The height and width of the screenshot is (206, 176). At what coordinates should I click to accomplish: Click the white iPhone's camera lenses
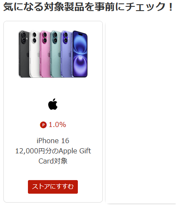point(34,37)
